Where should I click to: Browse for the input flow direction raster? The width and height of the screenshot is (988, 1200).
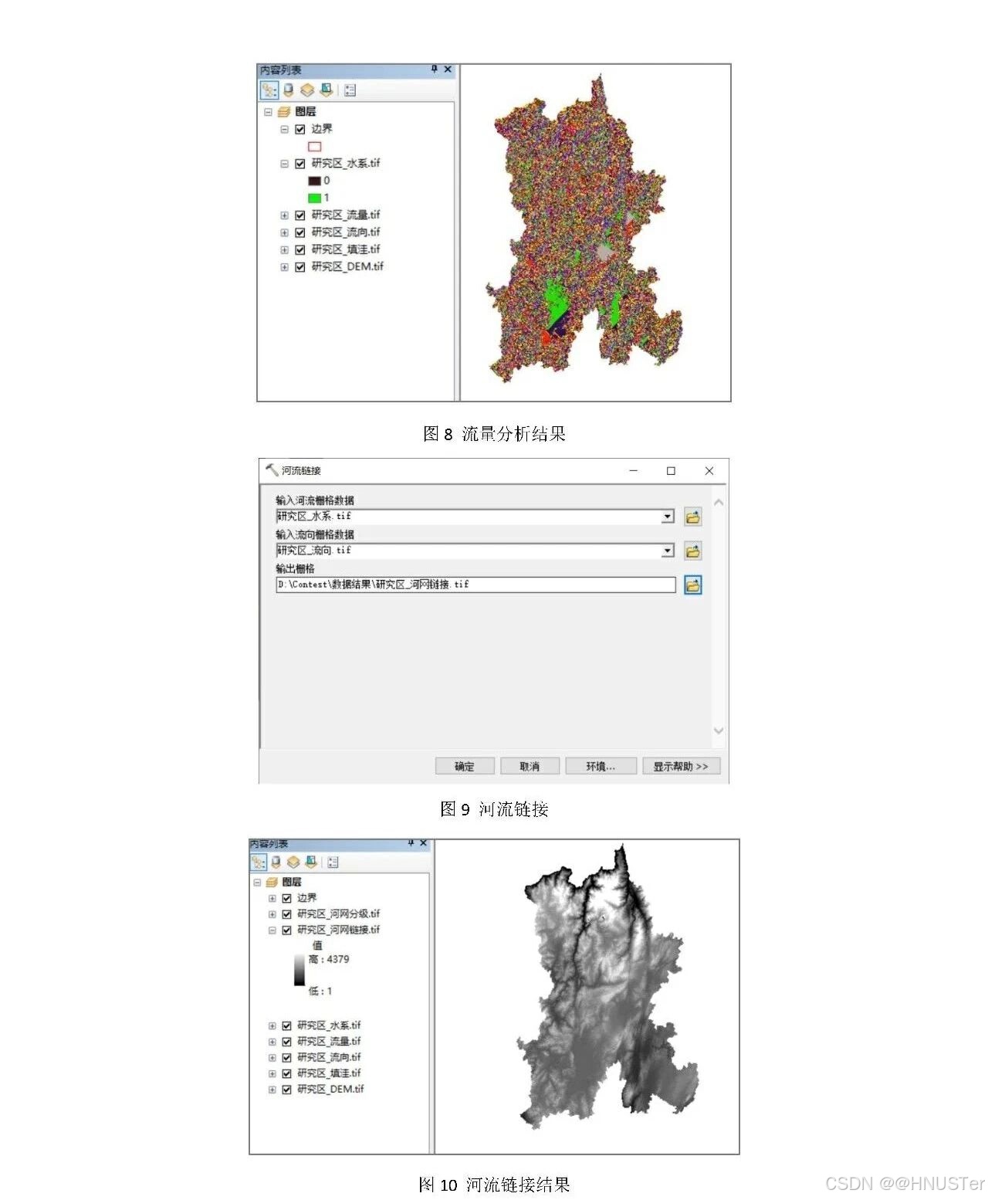pyautogui.click(x=693, y=551)
